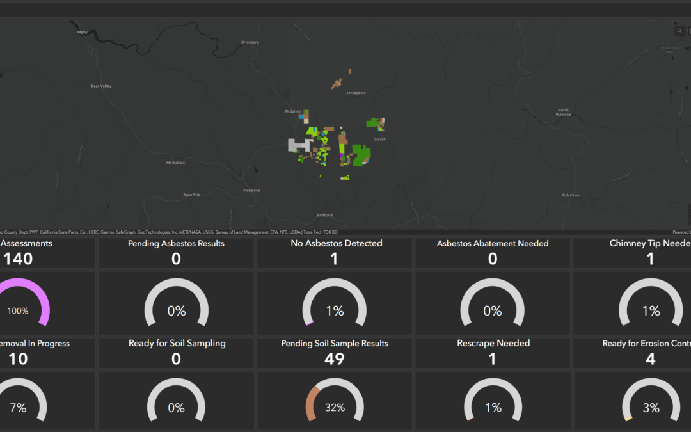Click the 0% gauge under Pending Asbestos Results
This screenshot has height=432, width=691.
[x=177, y=310]
